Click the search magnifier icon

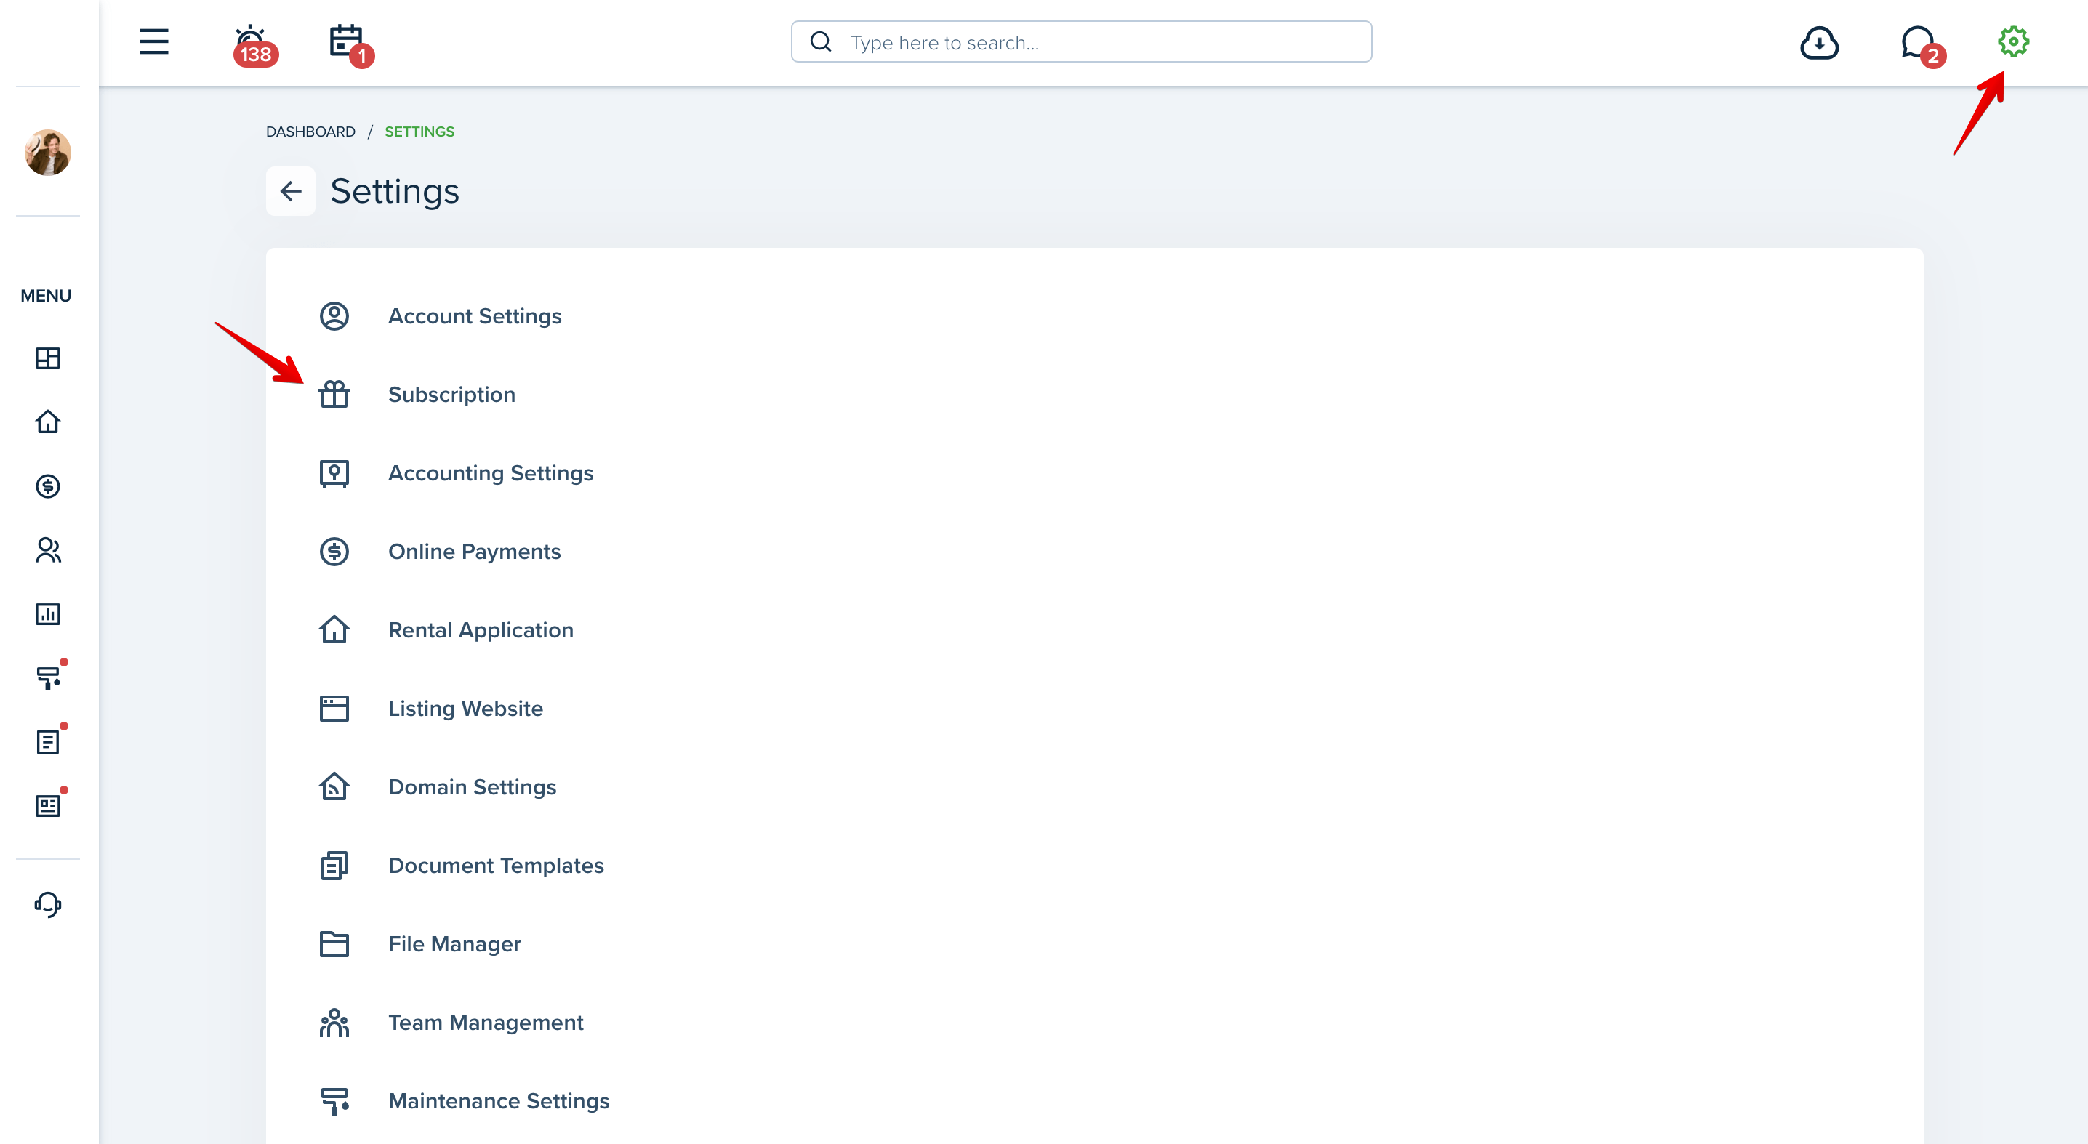click(820, 42)
